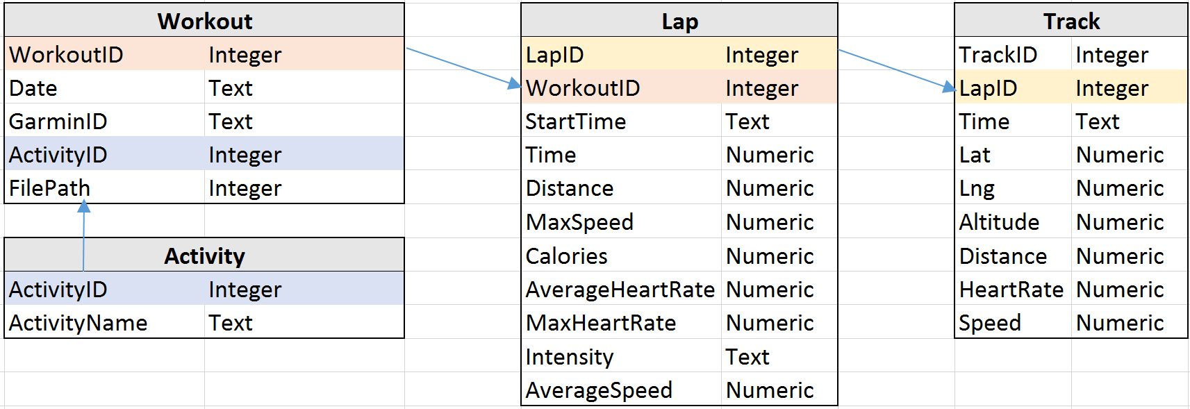
Task: Click the FilePath cell in Workout table
Action: click(105, 188)
